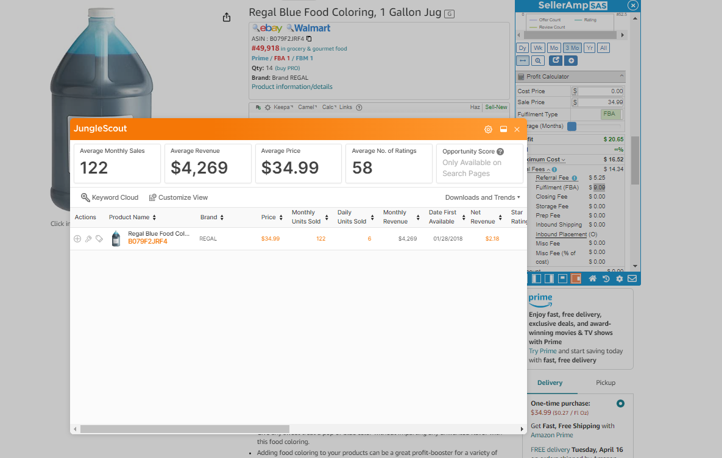Switch to the Delivery tab
Image resolution: width=722 pixels, height=458 pixels.
[x=550, y=383]
